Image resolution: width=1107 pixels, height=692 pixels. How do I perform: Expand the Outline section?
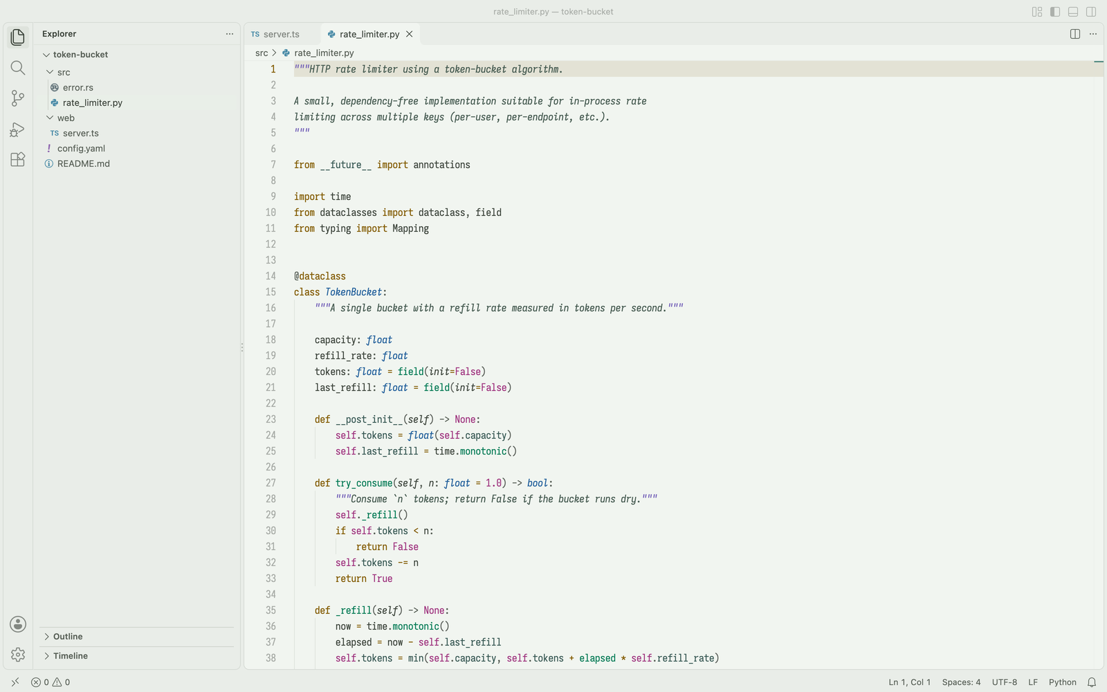[x=137, y=637]
